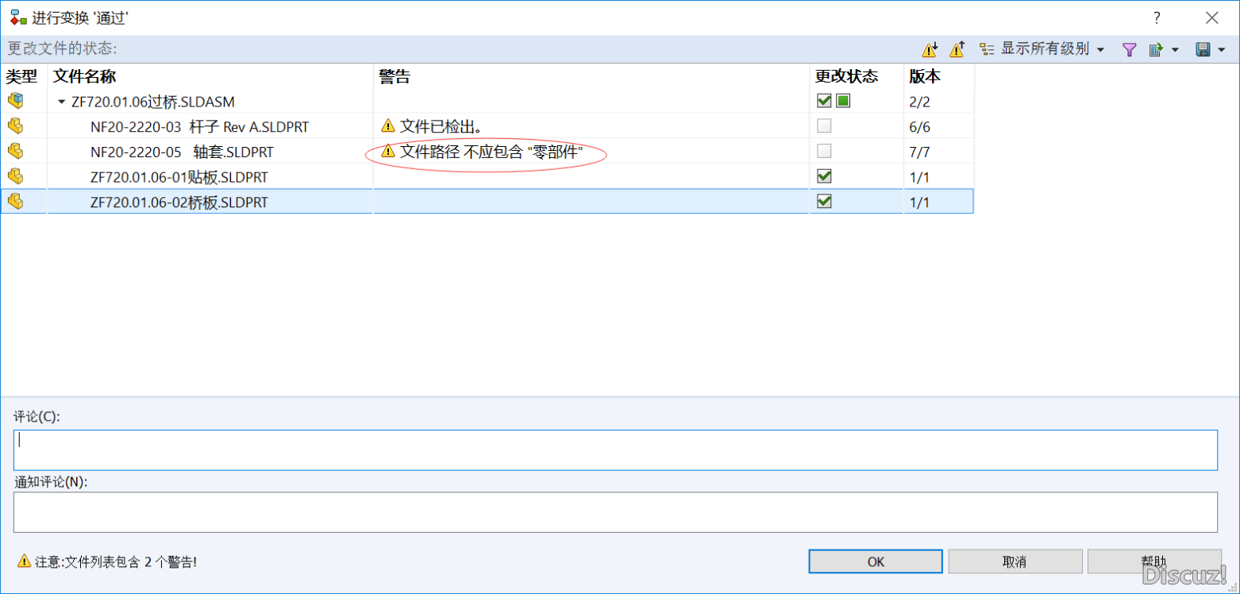
Task: Select row ZF720.01.06过桥.SLDASM
Action: point(487,101)
